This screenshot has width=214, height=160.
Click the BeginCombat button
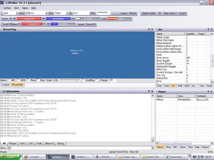[149, 13]
